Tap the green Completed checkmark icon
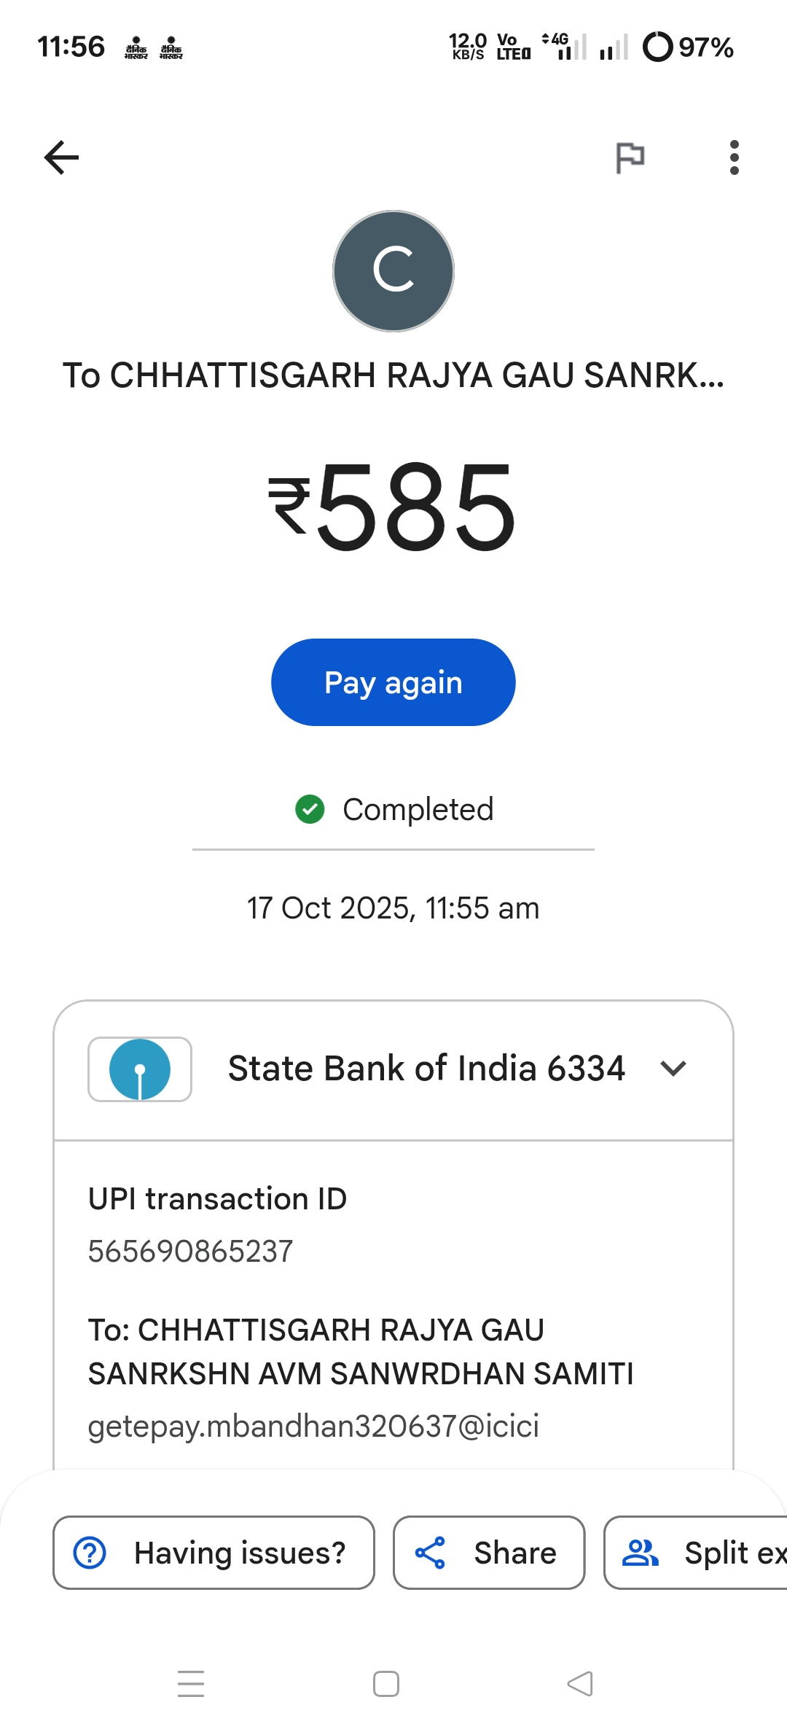Image resolution: width=787 pixels, height=1732 pixels. pos(310,809)
